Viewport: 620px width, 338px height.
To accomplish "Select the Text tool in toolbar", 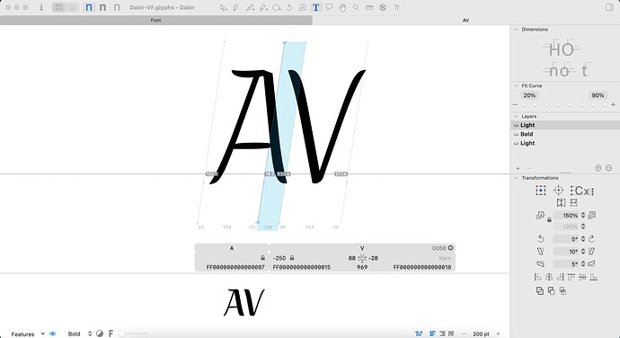I will (316, 7).
